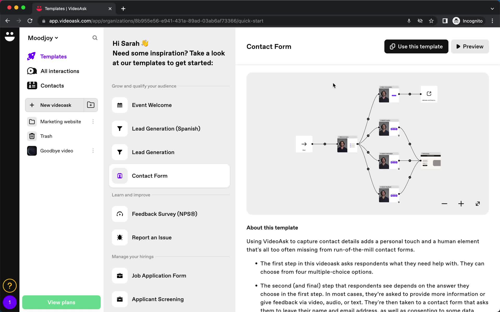Click Use this template button
The width and height of the screenshot is (500, 312).
tap(416, 46)
